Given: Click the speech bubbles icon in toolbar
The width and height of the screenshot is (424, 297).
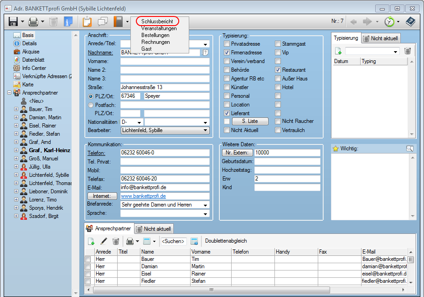Looking at the screenshot, I should [x=103, y=21].
